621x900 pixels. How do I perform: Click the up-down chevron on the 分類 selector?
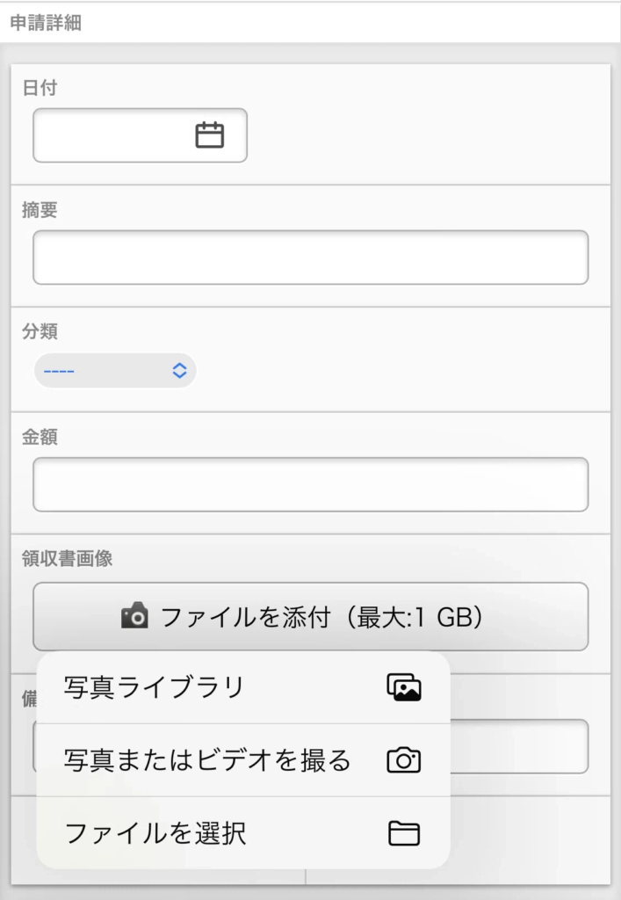click(179, 370)
